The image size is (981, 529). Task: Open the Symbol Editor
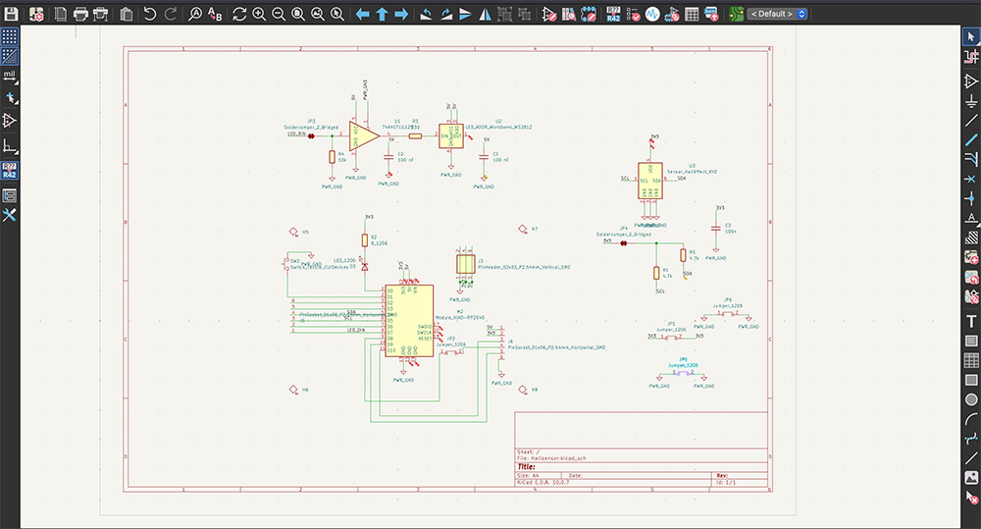pyautogui.click(x=548, y=14)
